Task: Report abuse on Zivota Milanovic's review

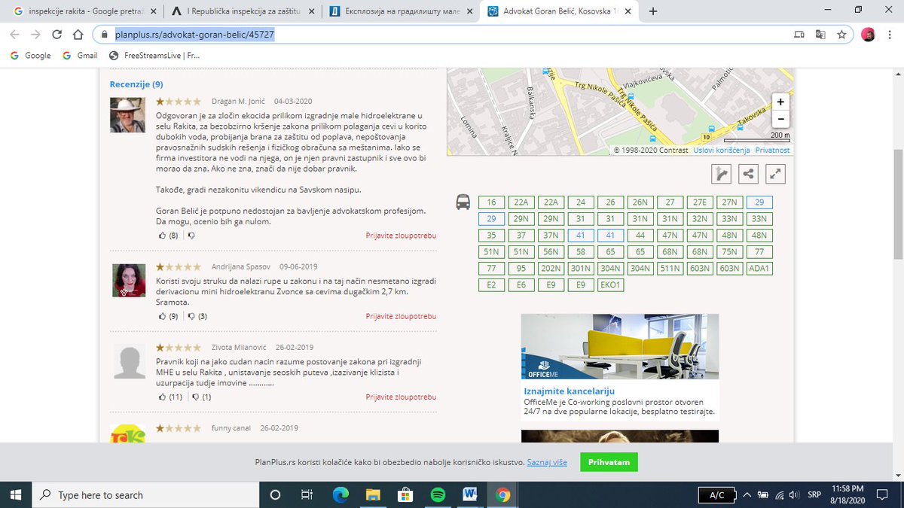Action: click(401, 397)
